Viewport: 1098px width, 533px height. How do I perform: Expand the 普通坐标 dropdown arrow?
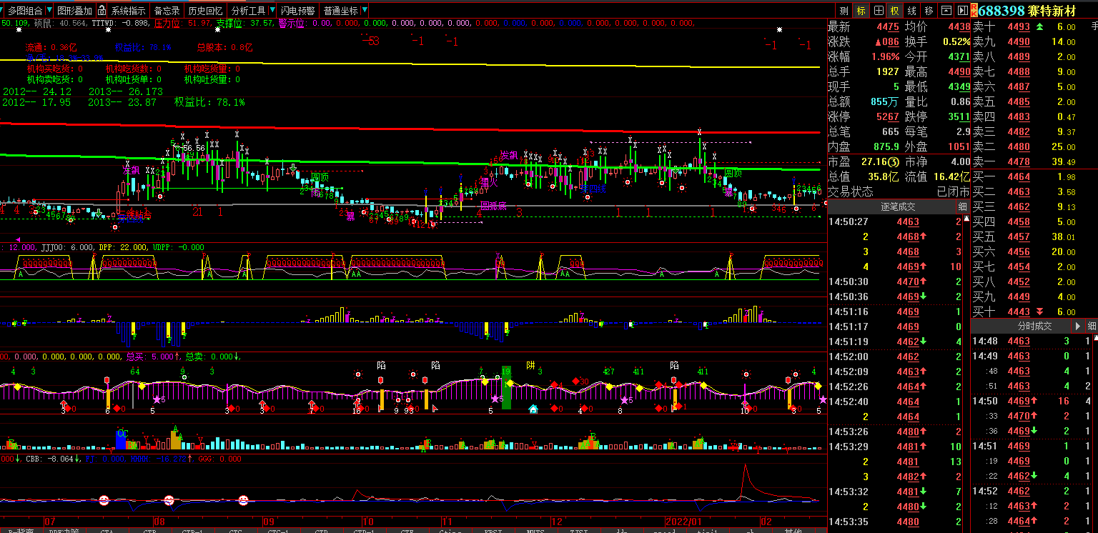click(365, 11)
